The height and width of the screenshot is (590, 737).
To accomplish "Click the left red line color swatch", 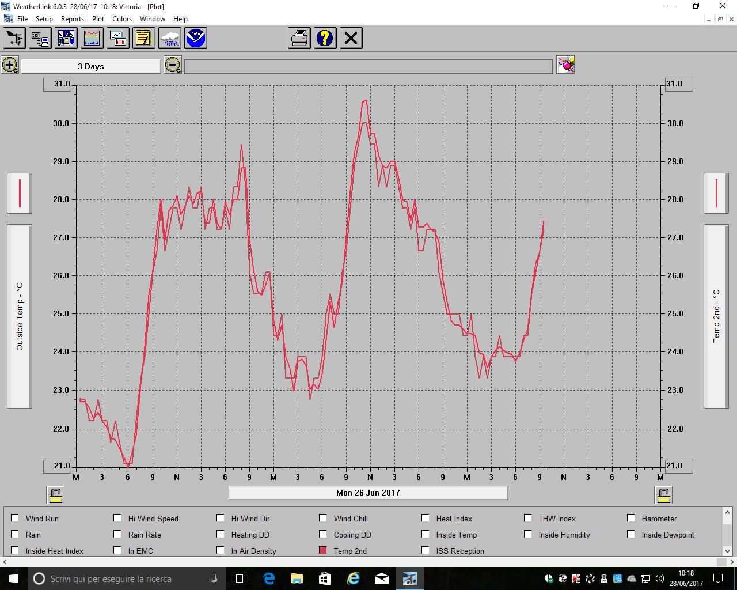I will pos(20,193).
